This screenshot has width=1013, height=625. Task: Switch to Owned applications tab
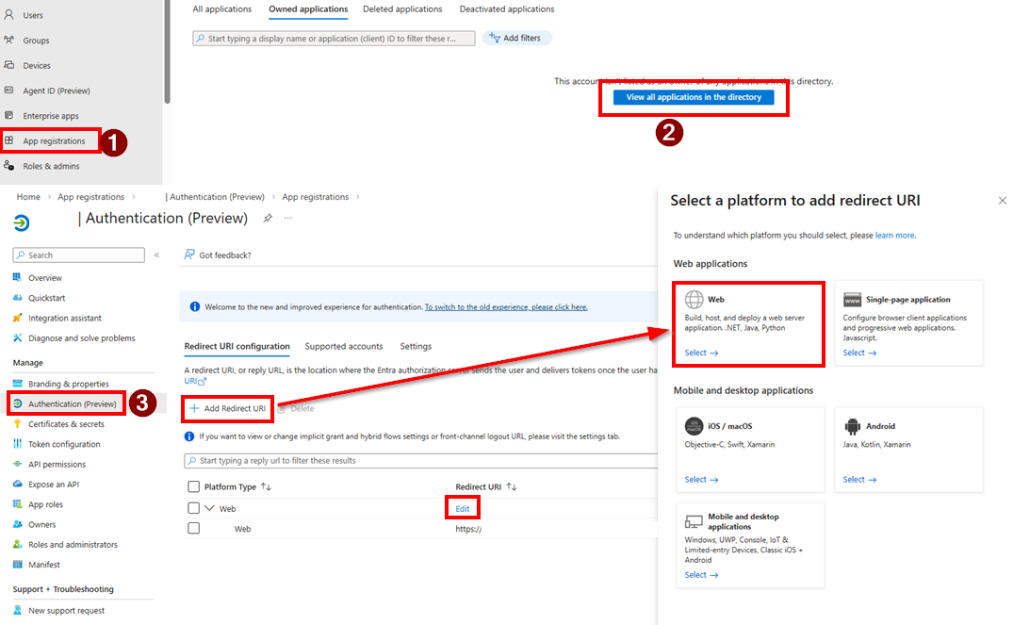point(308,9)
